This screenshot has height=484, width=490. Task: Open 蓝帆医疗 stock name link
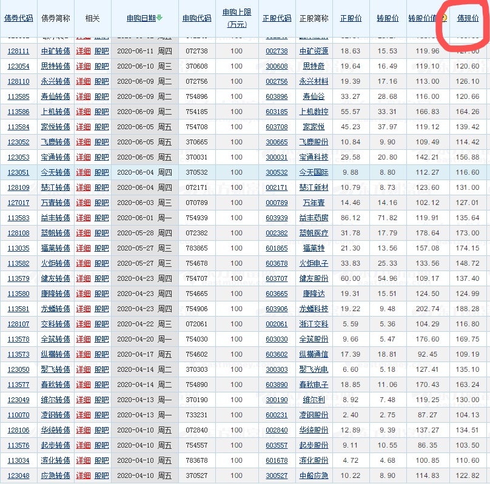[314, 233]
